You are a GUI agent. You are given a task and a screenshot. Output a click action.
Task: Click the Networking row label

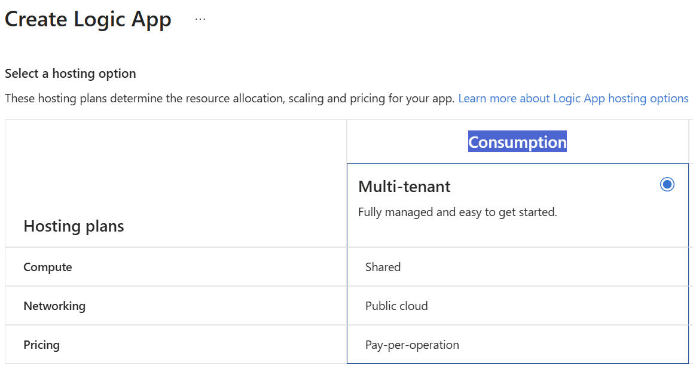click(54, 306)
